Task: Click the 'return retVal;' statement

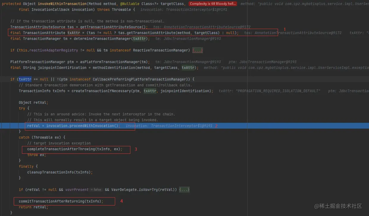Action: 33,207
